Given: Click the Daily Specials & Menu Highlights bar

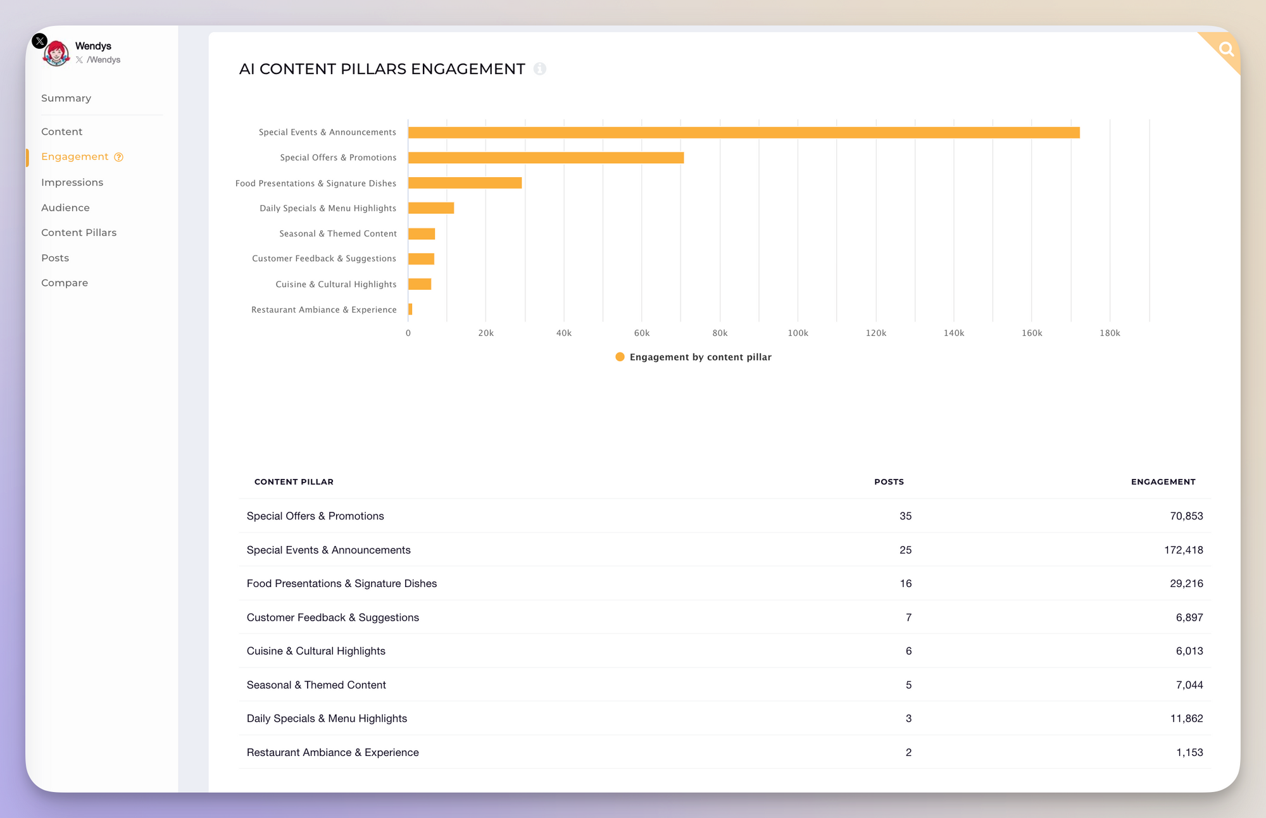Looking at the screenshot, I should [431, 208].
